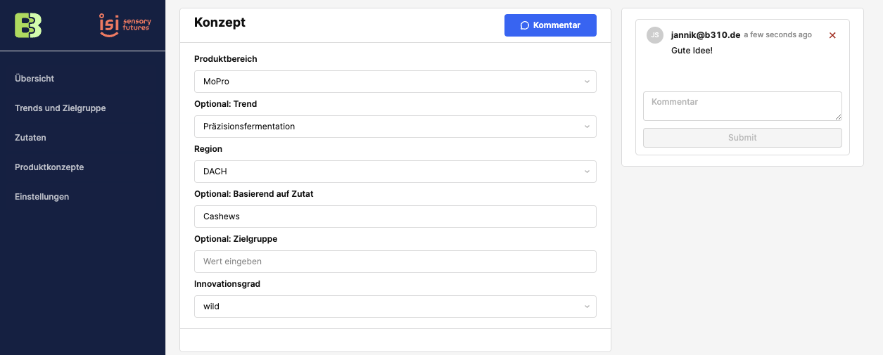
Task: Navigate to Übersicht in sidebar
Action: [34, 79]
